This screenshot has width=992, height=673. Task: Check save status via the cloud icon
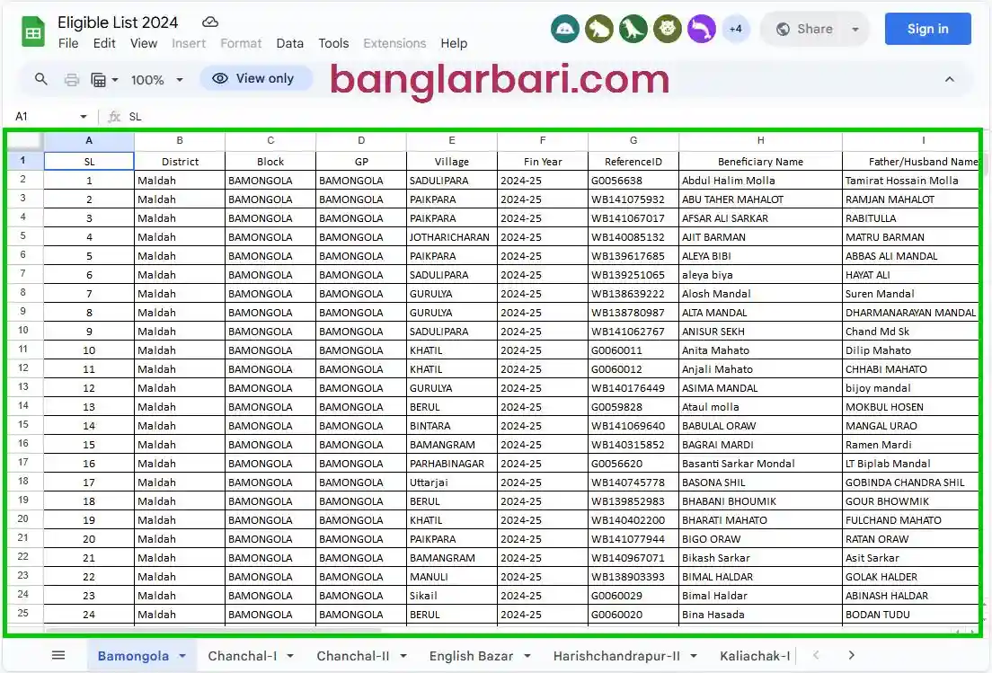208,22
